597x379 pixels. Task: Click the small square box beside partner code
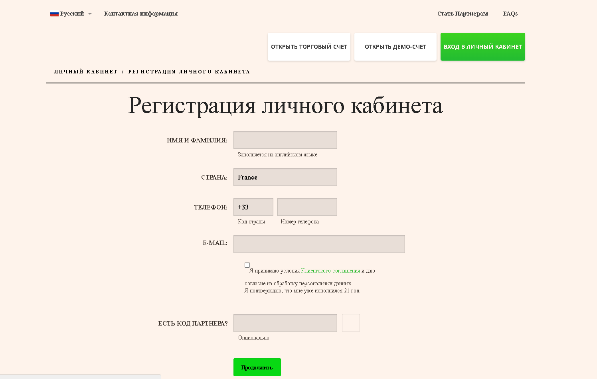click(351, 323)
